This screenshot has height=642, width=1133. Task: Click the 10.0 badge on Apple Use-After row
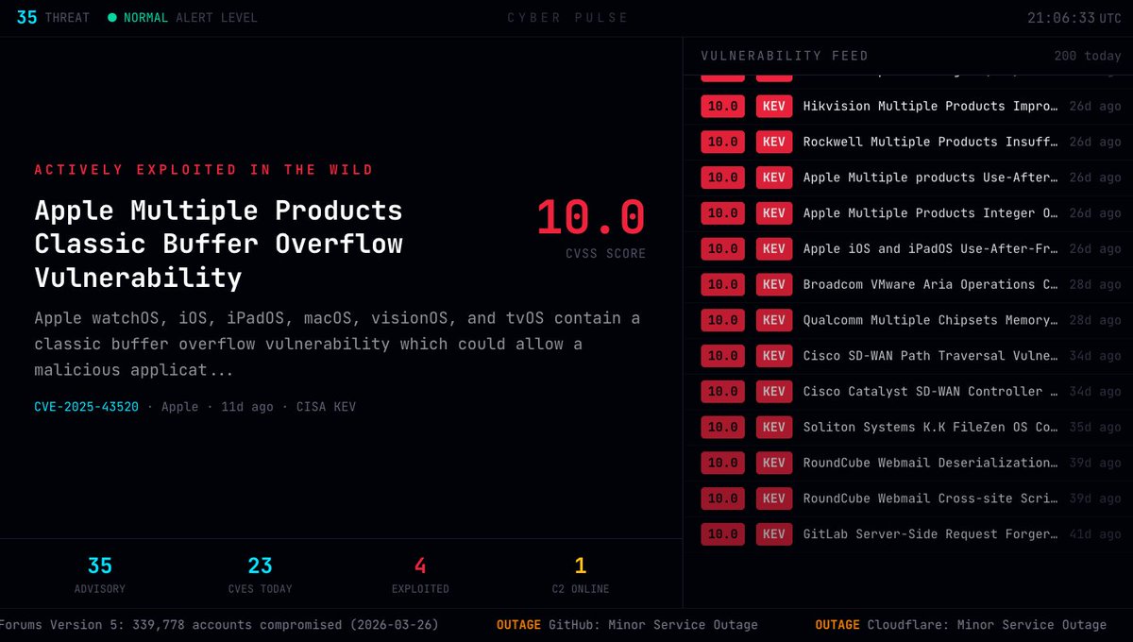722,177
